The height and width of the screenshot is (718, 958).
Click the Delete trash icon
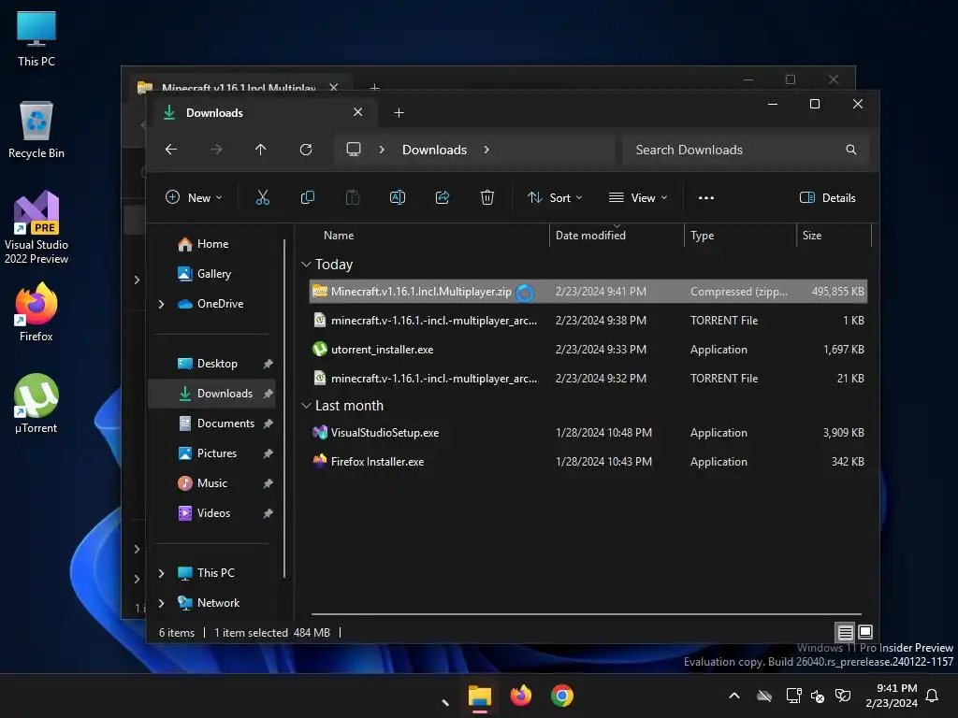(x=486, y=197)
